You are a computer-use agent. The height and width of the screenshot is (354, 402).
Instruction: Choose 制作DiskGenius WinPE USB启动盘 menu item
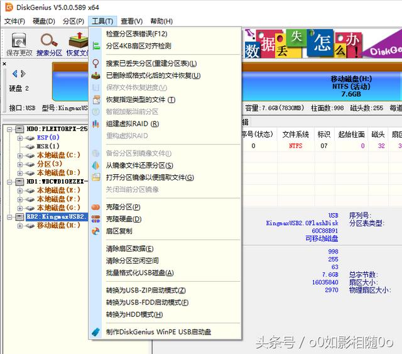click(165, 332)
